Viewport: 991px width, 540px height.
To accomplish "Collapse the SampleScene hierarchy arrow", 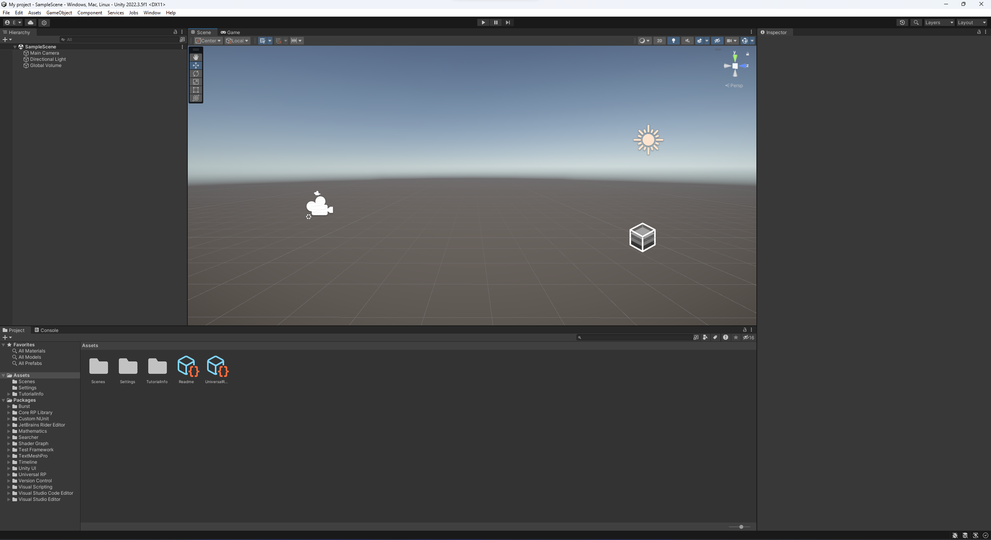I will click(15, 47).
